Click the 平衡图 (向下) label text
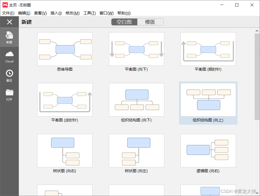 tap(136, 69)
